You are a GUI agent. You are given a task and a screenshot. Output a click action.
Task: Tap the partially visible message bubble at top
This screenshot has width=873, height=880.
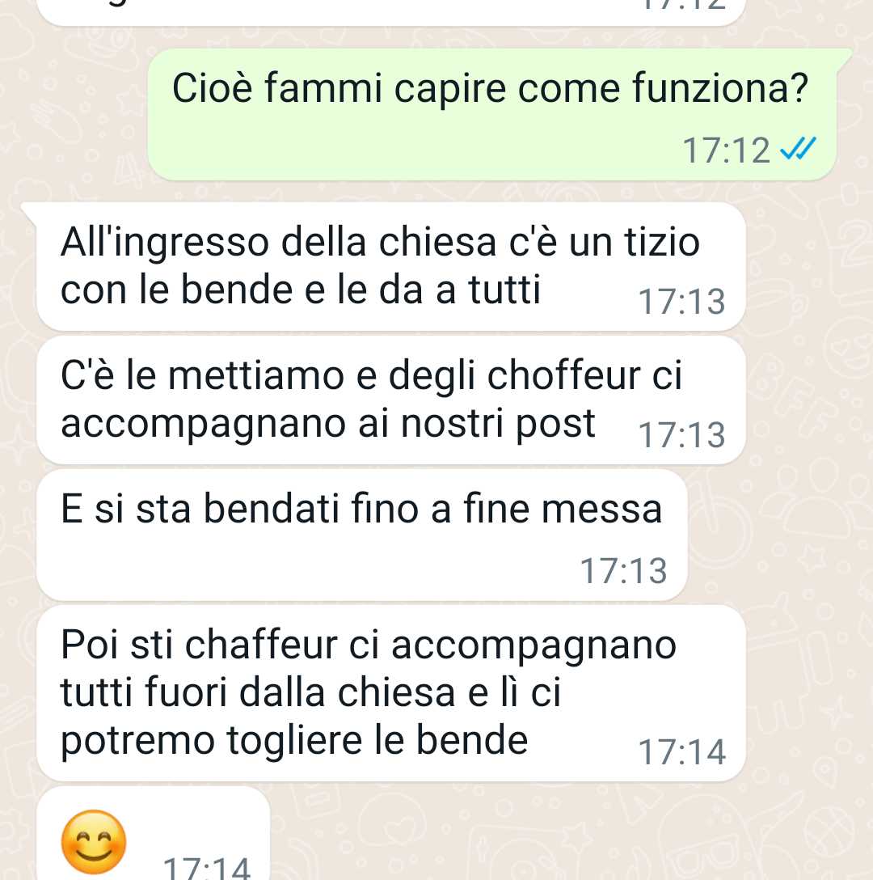391,12
